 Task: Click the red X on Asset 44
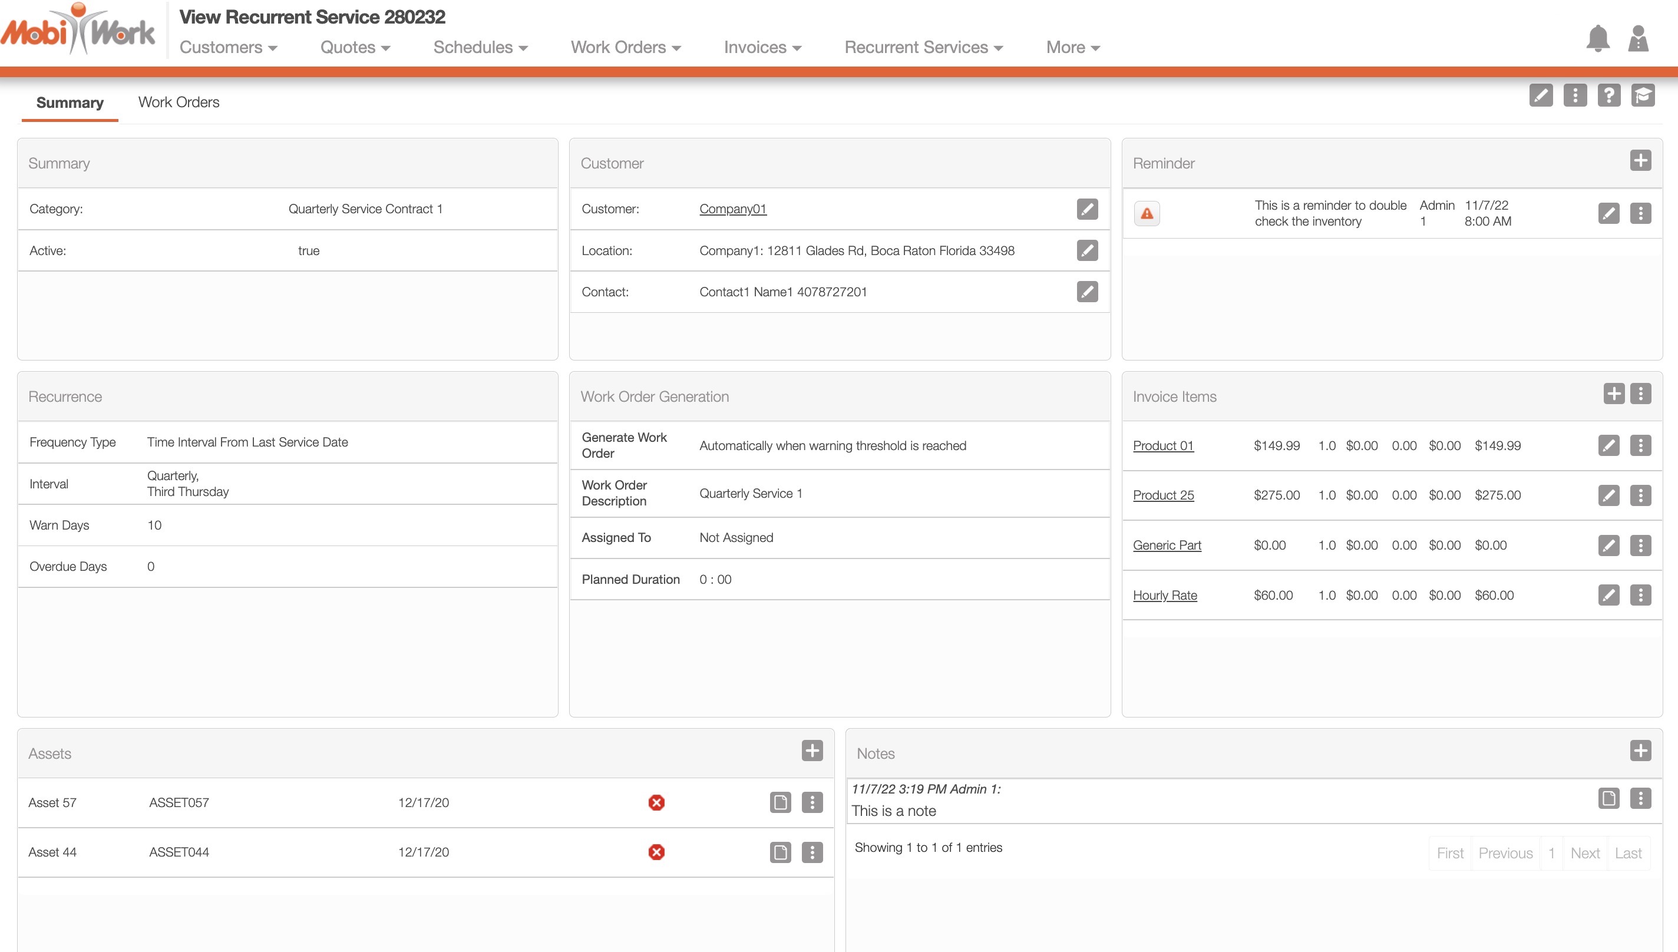click(656, 852)
